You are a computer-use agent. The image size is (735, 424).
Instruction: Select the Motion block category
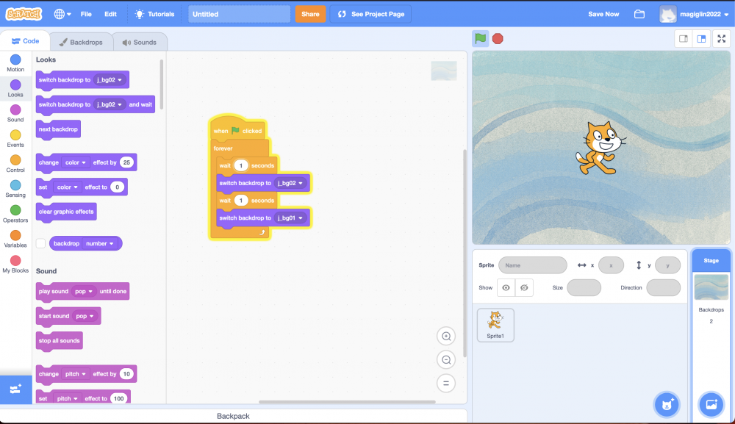coord(15,63)
